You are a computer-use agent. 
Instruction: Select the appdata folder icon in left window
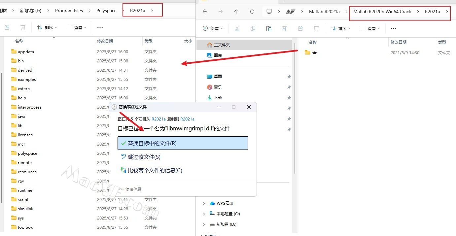coord(14,51)
